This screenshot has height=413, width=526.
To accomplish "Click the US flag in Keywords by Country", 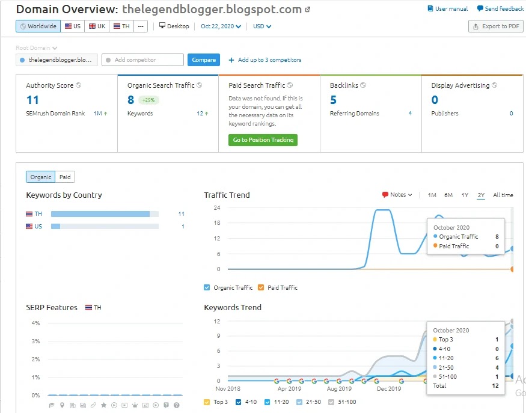I will [x=29, y=227].
